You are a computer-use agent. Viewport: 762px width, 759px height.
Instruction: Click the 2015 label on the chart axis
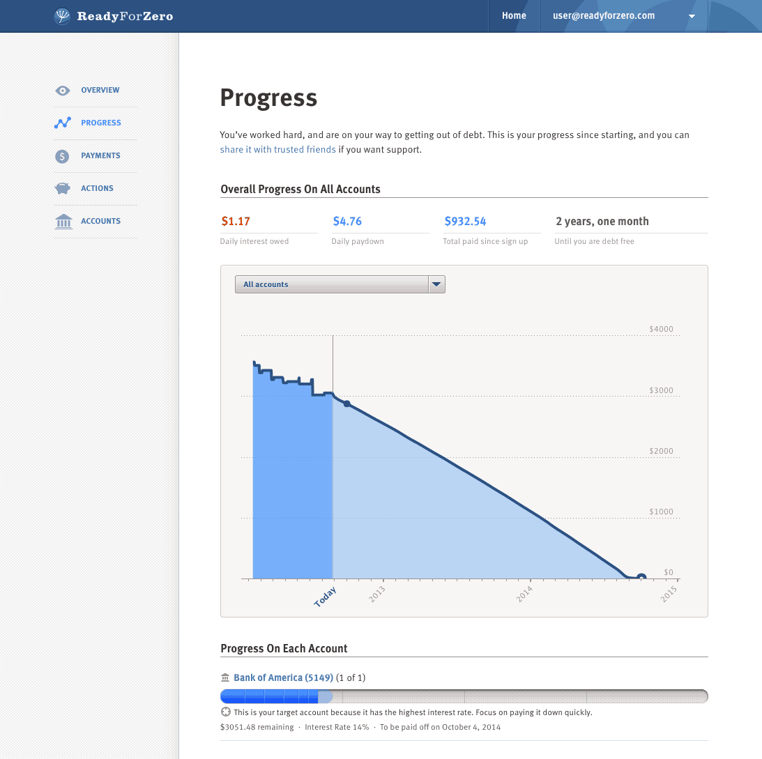(669, 594)
